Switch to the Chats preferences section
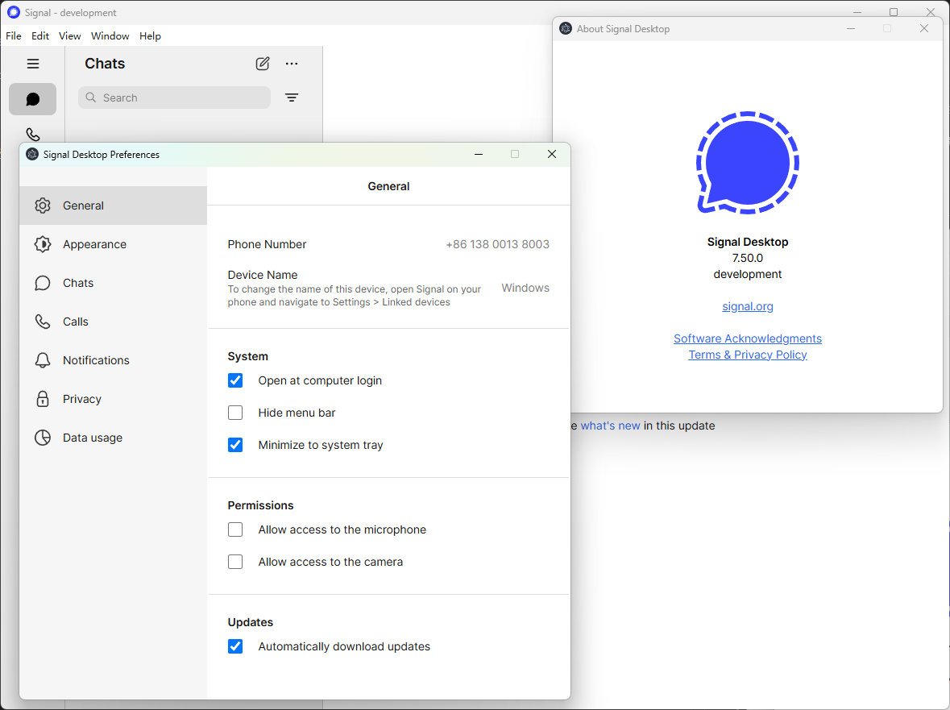Screen dimensions: 950x710 tap(77, 283)
